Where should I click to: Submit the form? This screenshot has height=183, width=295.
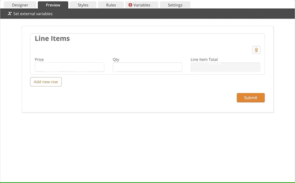click(251, 98)
